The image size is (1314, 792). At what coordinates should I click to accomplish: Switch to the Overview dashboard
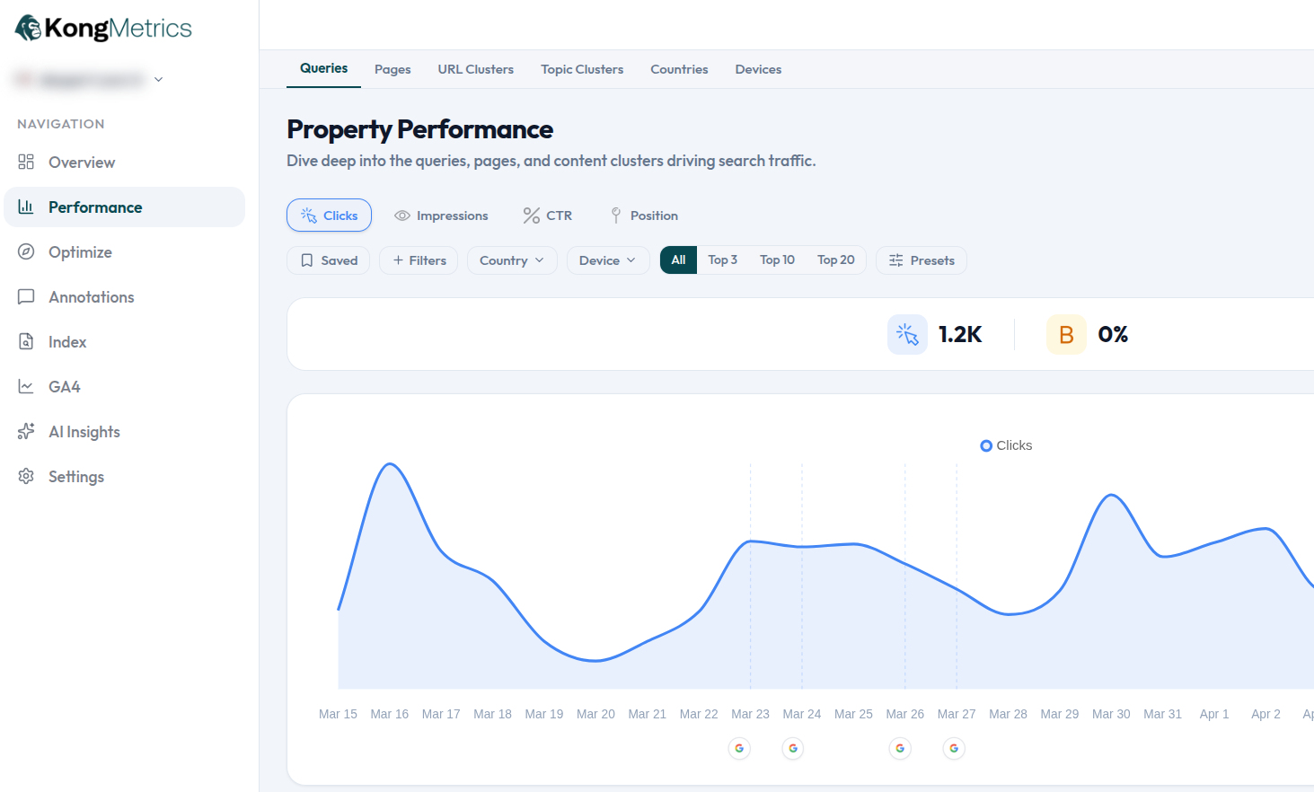click(81, 162)
